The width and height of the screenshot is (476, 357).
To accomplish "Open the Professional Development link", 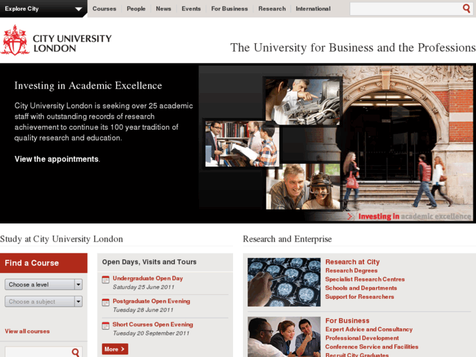I will tap(362, 338).
